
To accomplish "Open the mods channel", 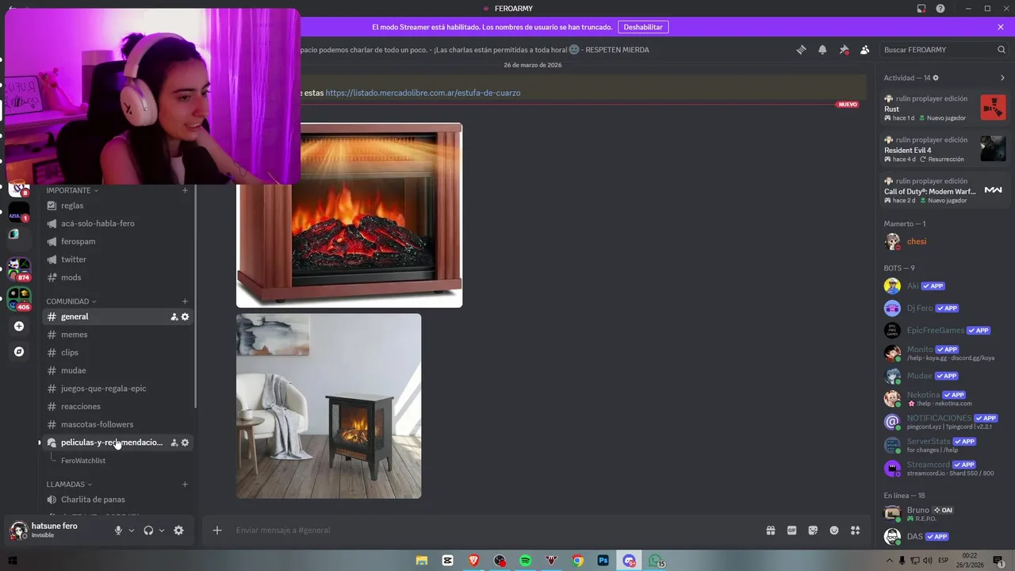I will coord(117,278).
